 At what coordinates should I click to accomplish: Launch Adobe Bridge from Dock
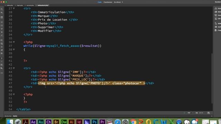tap(56, 122)
